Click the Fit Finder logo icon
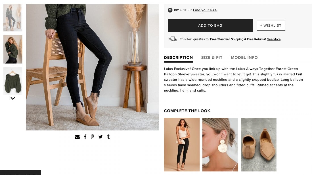The height and width of the screenshot is (175, 312). [170, 10]
